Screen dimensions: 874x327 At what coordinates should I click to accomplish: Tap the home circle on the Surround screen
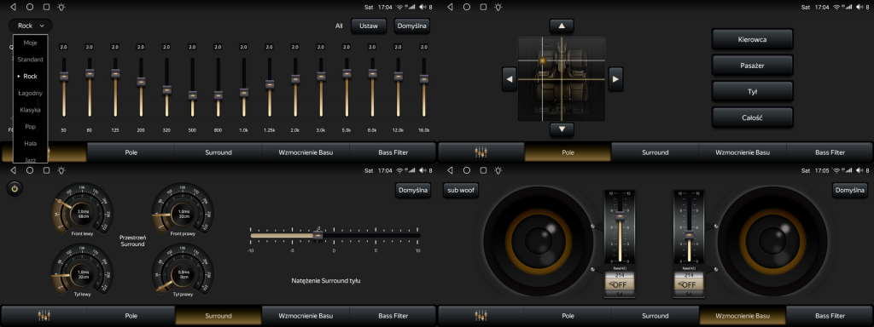[x=30, y=170]
